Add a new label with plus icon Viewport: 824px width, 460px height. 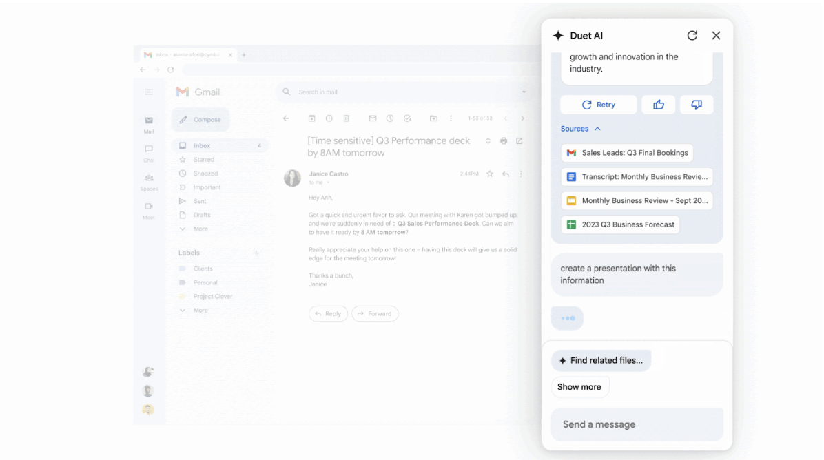pos(256,253)
